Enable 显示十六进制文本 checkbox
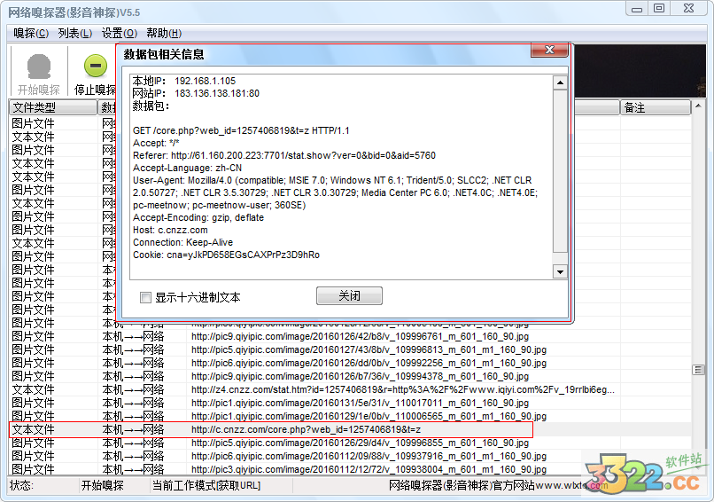 tap(145, 298)
